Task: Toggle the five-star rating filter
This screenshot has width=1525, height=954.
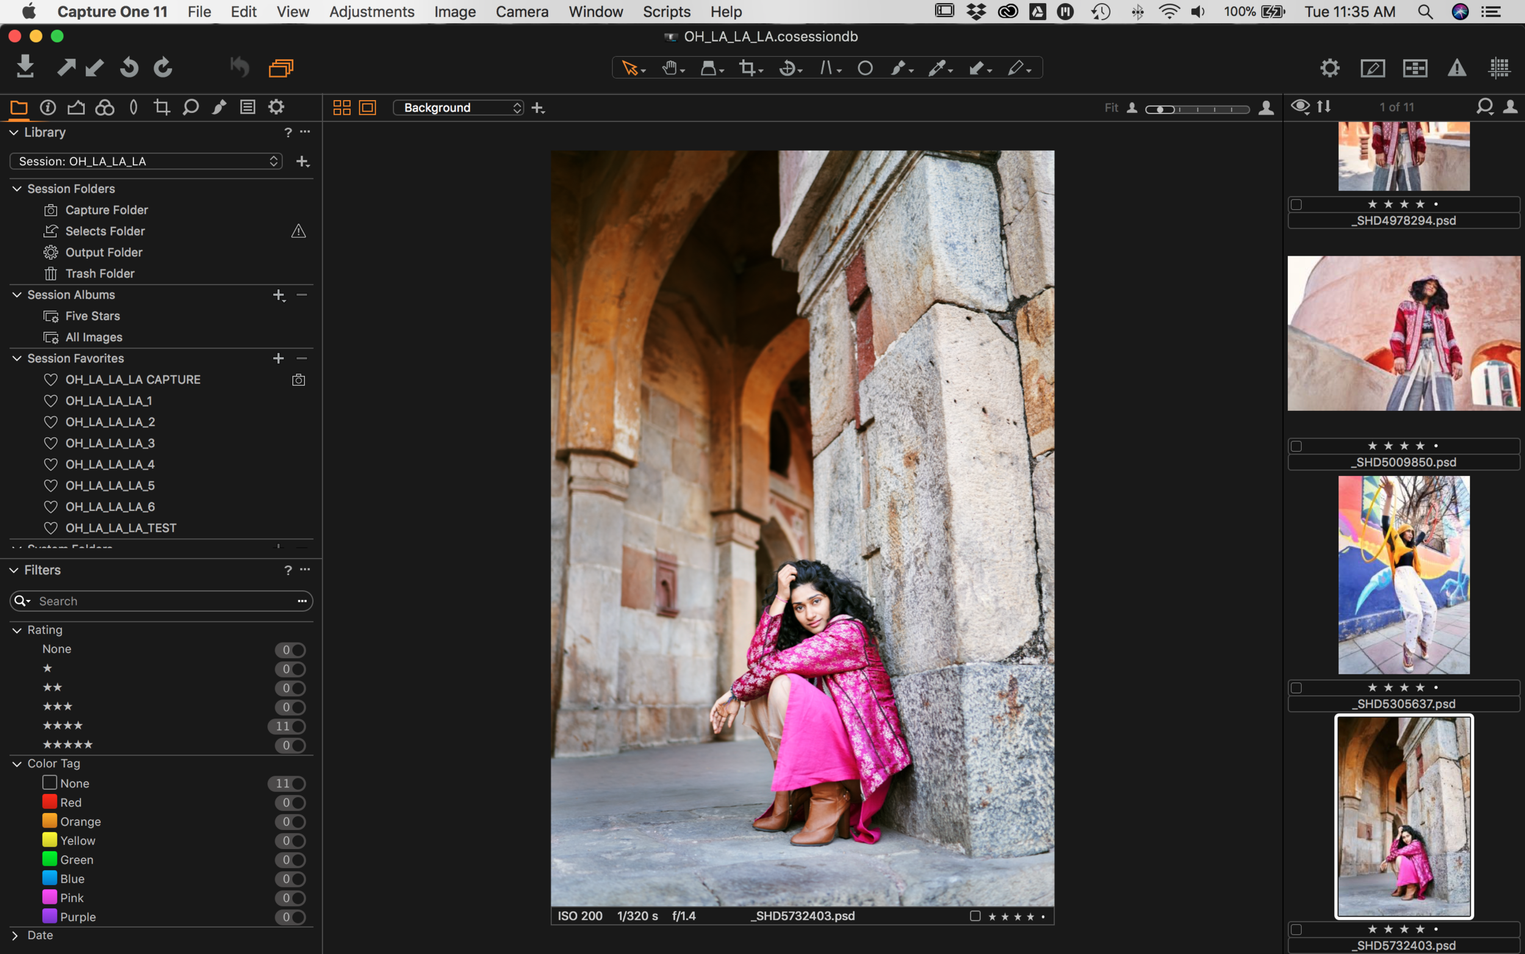Action: 290,745
